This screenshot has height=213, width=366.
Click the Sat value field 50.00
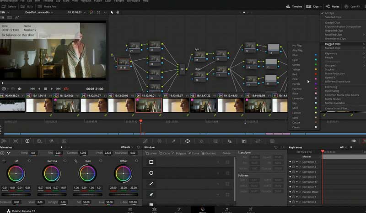[86, 202]
